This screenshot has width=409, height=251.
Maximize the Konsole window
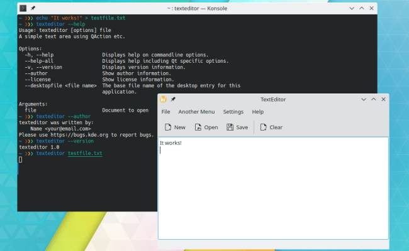tap(362, 8)
